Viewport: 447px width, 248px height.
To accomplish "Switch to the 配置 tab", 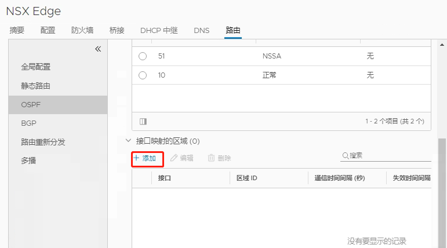I will (48, 30).
